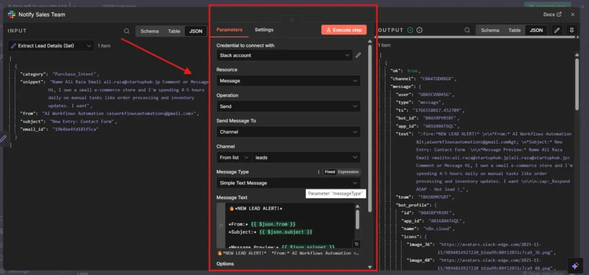Click the "New Entry: Contact Form" subject value
The image size is (589, 275).
(83, 122)
